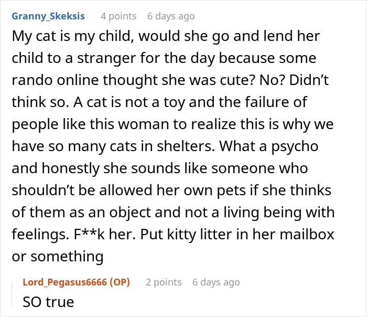Image resolution: width=367 pixels, height=317 pixels.
Task: Click the '(OP)' tag beside Lord_Pegasus6666
Action: (x=120, y=282)
